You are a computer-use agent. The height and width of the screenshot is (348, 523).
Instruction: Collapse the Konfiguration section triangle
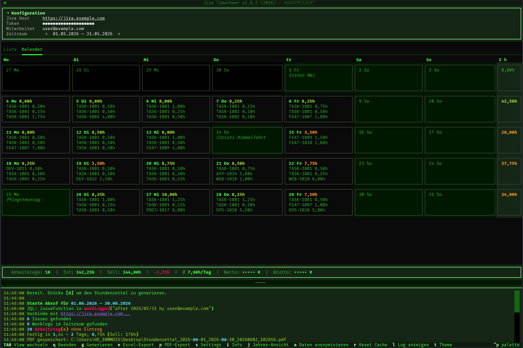tap(8, 13)
